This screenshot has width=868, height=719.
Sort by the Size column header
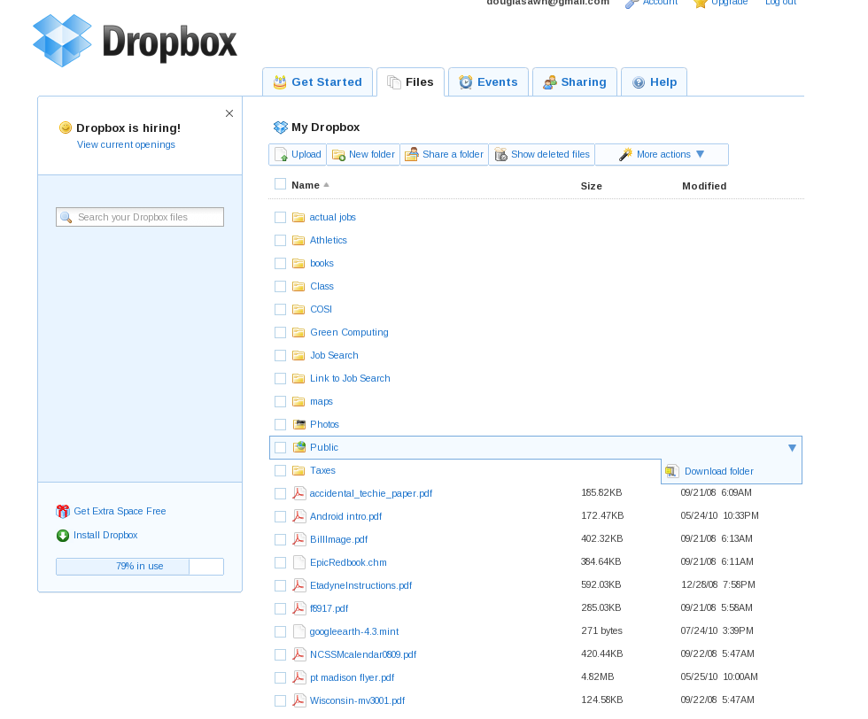592,186
